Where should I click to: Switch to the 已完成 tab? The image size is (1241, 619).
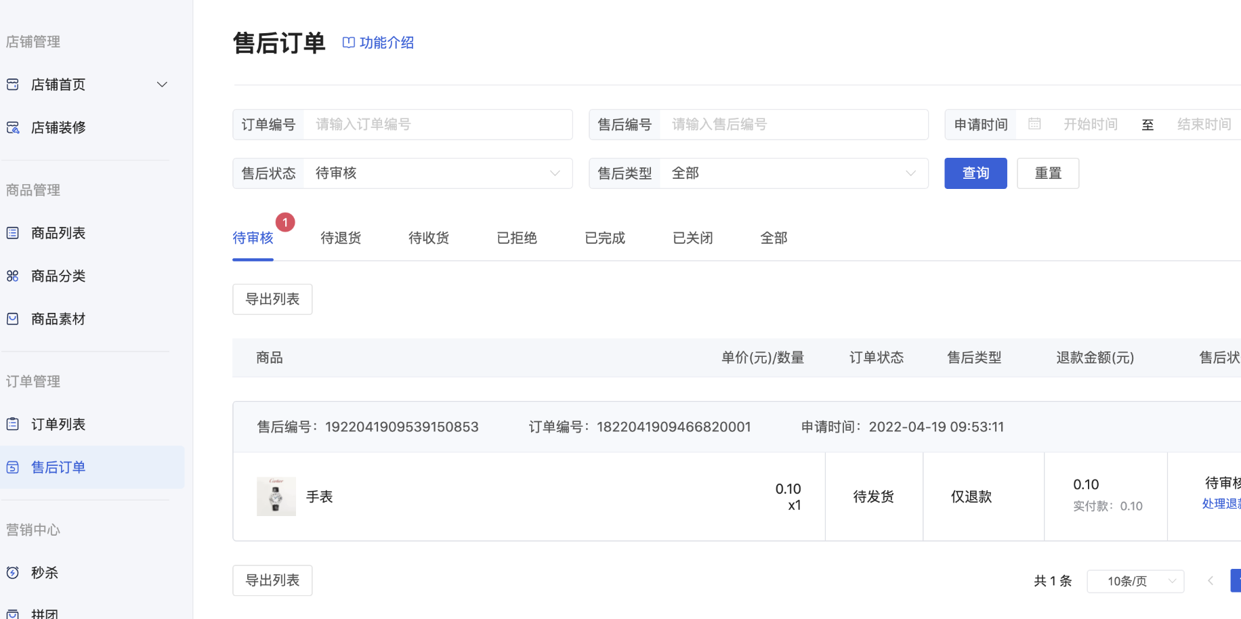pos(605,238)
